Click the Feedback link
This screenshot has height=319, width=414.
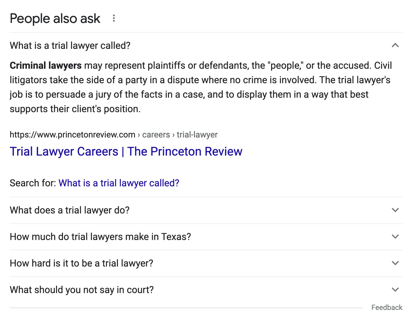[x=387, y=308]
